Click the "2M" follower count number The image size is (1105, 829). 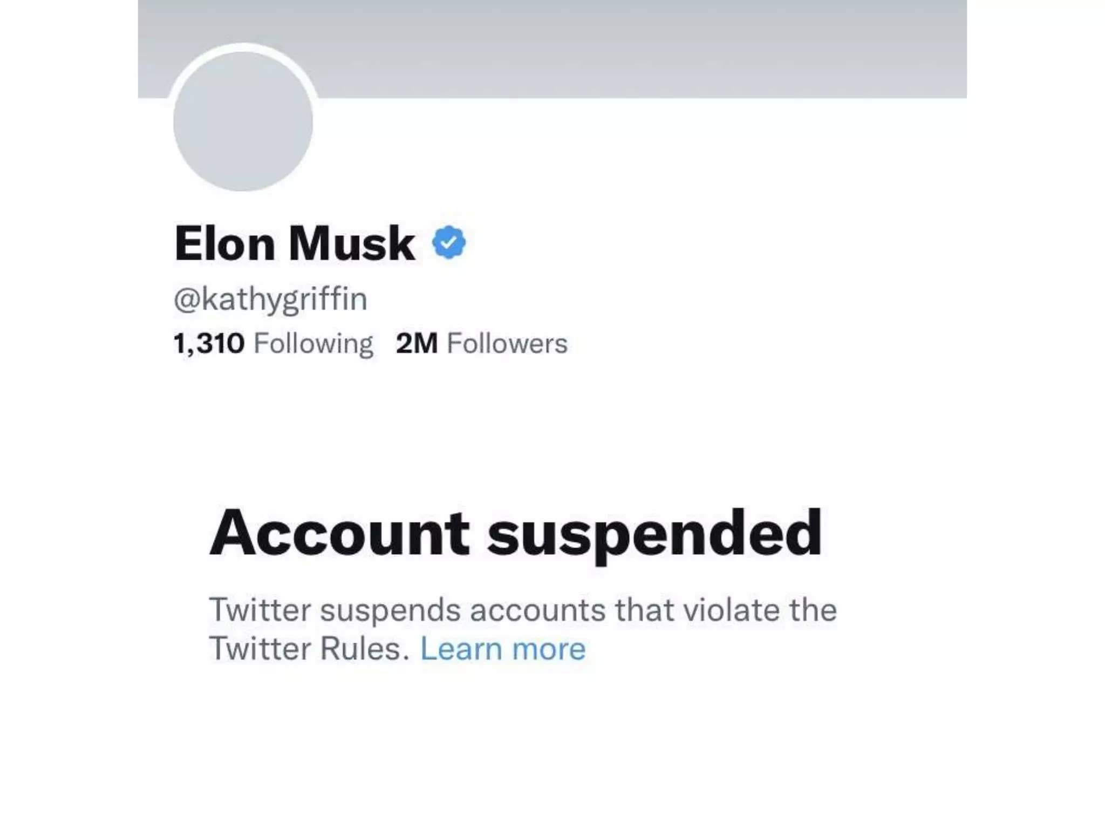coord(417,343)
